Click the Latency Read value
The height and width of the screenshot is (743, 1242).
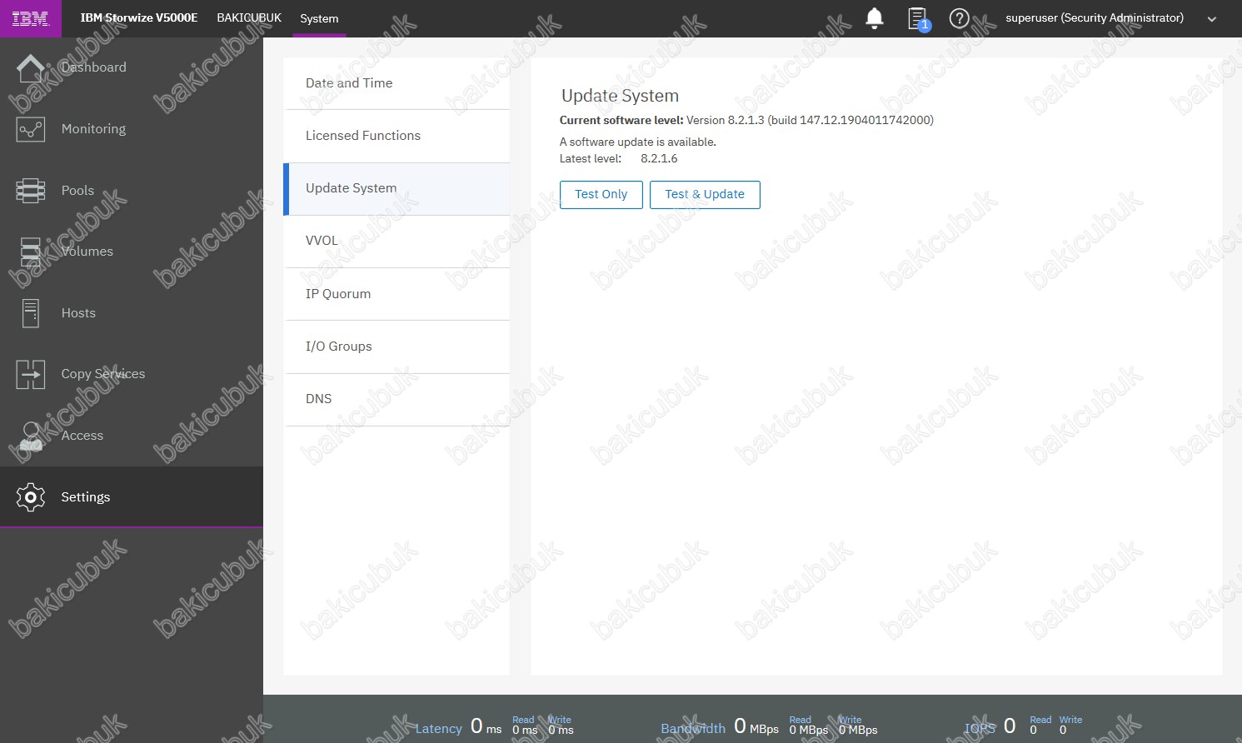525,731
